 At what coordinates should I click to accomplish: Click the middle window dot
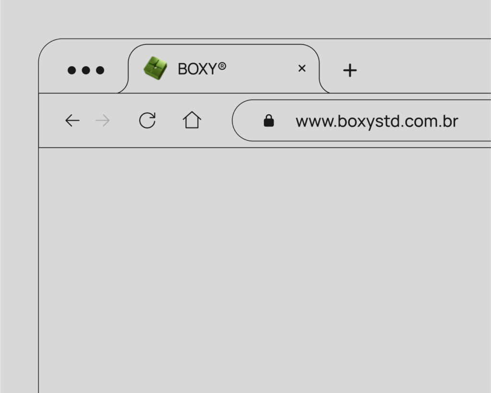(86, 70)
